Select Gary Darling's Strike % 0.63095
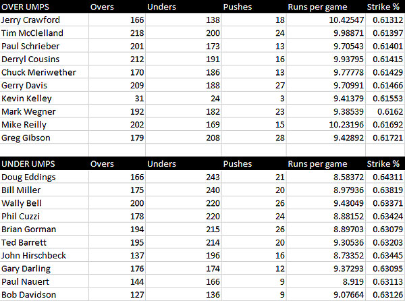 [x=385, y=269]
